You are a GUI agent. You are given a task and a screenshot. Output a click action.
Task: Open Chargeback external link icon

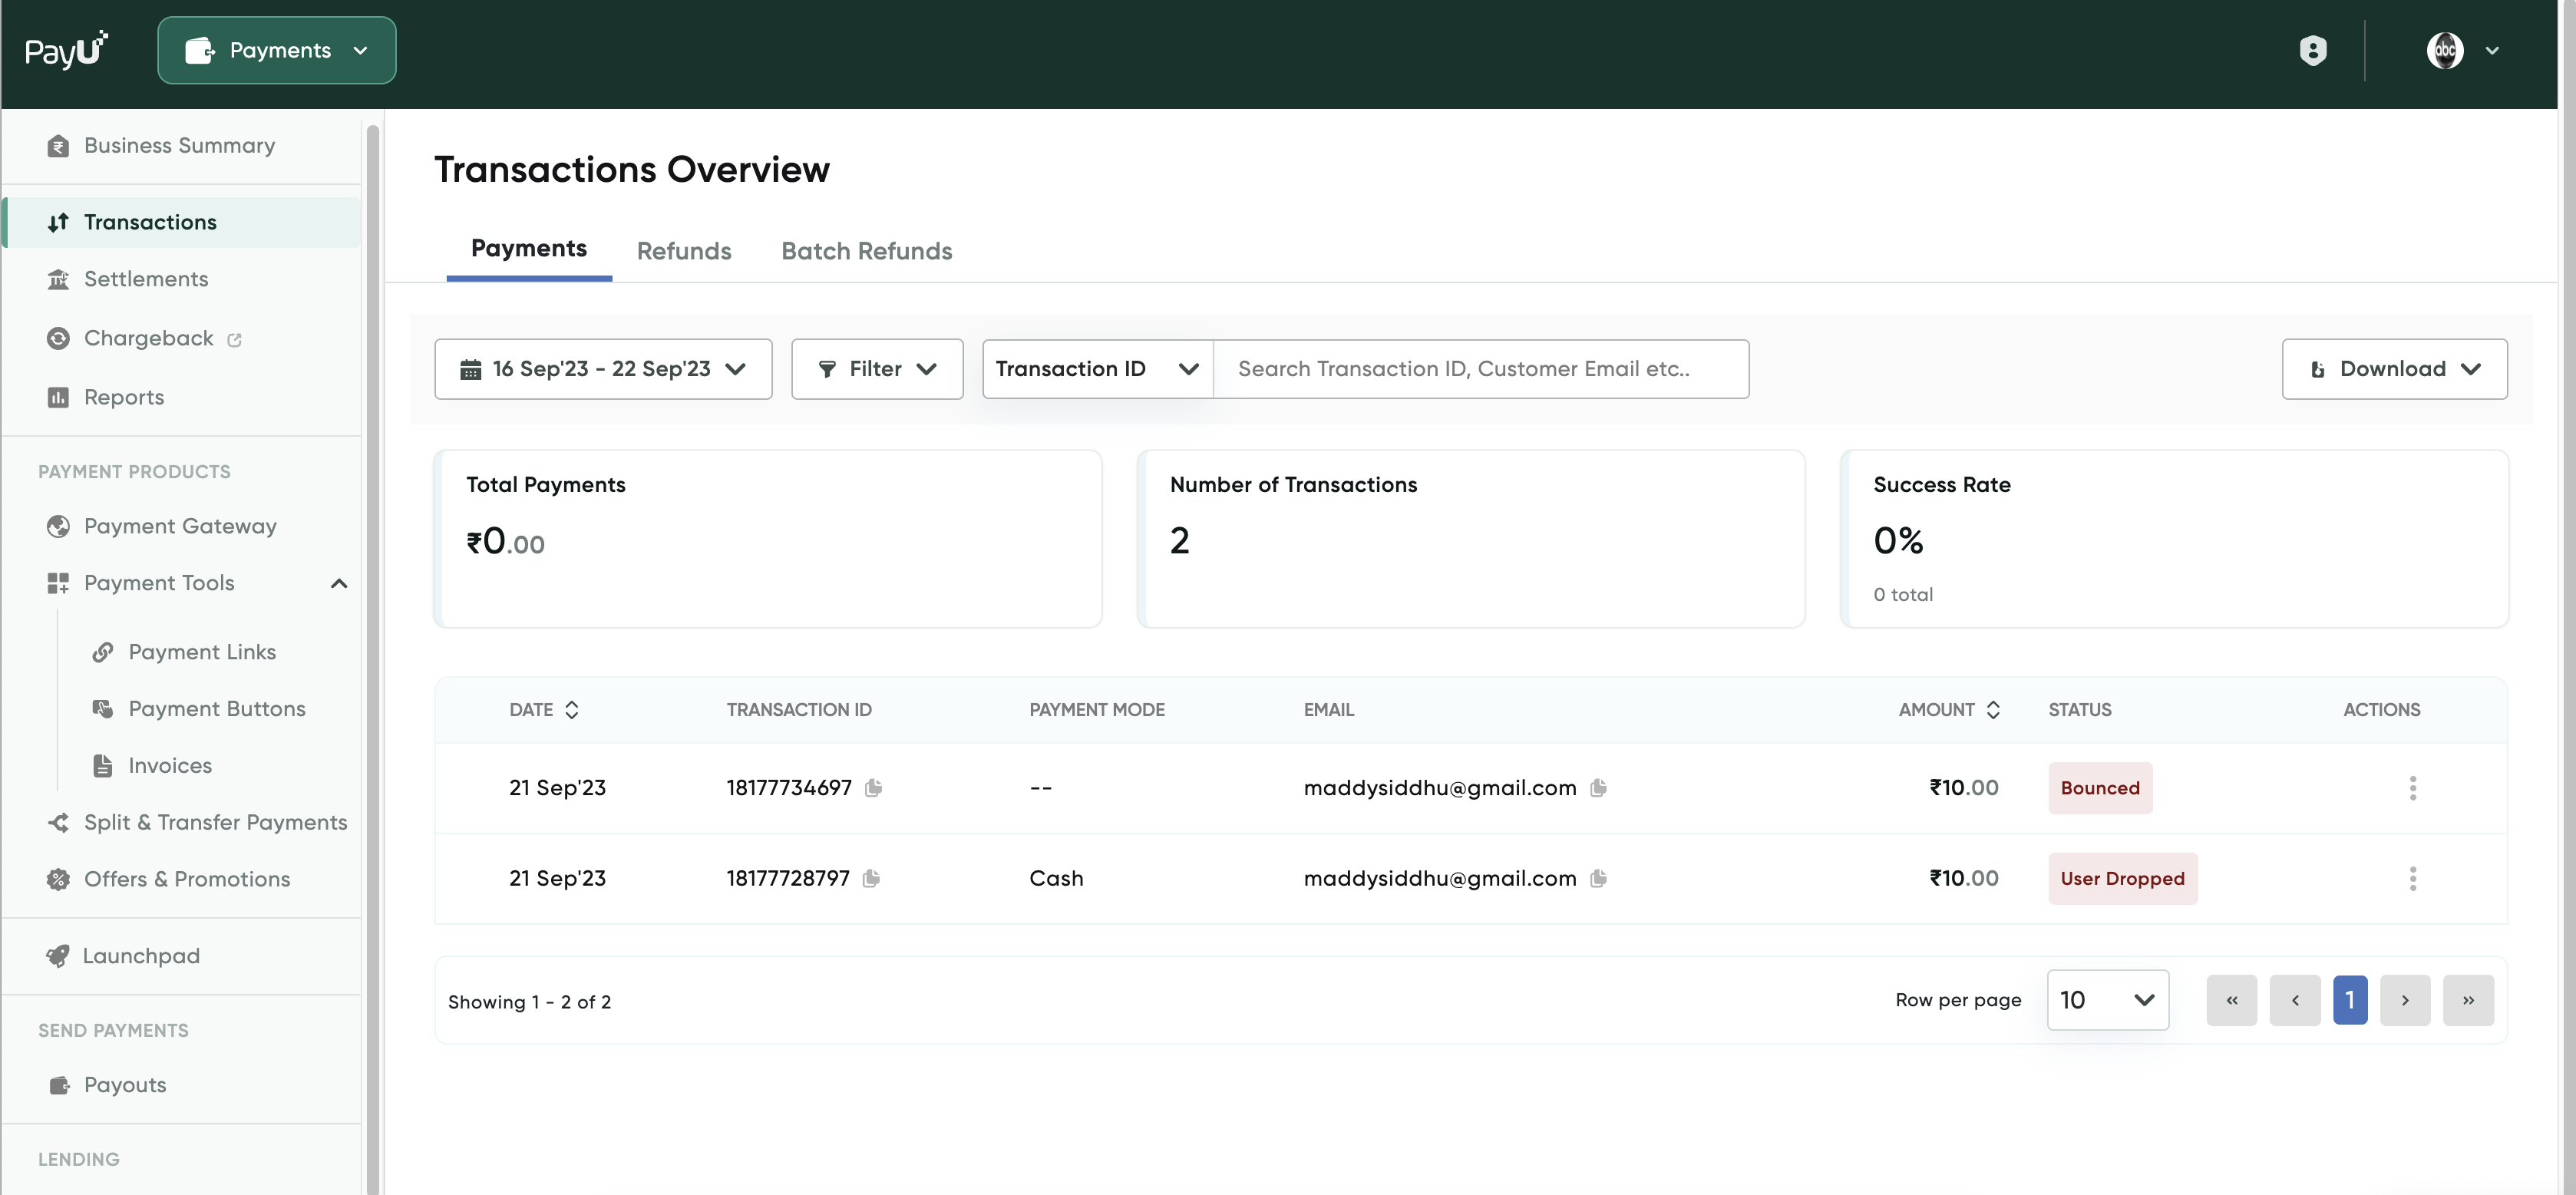[x=234, y=340]
